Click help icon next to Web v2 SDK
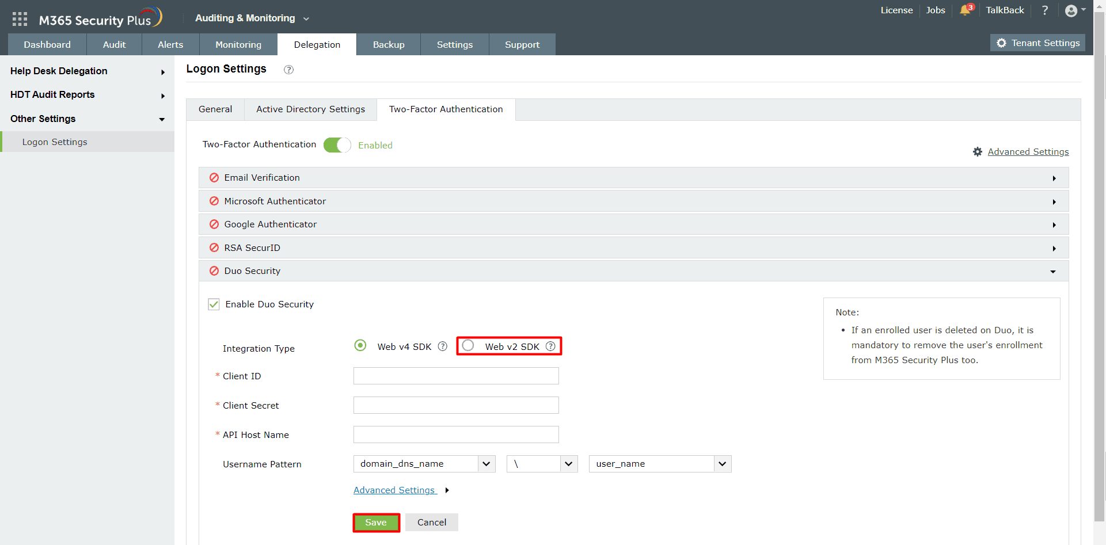1106x545 pixels. (550, 346)
